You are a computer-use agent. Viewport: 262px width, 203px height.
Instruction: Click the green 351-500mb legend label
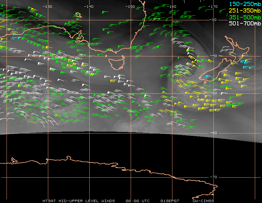tap(245, 17)
